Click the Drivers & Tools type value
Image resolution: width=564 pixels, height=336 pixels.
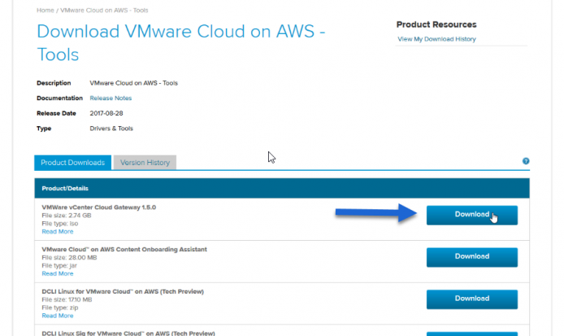pyautogui.click(x=111, y=129)
